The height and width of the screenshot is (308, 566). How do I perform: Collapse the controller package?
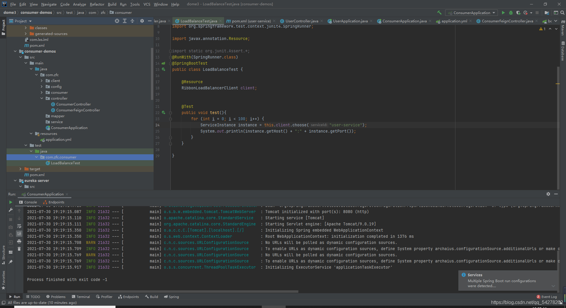[42, 98]
